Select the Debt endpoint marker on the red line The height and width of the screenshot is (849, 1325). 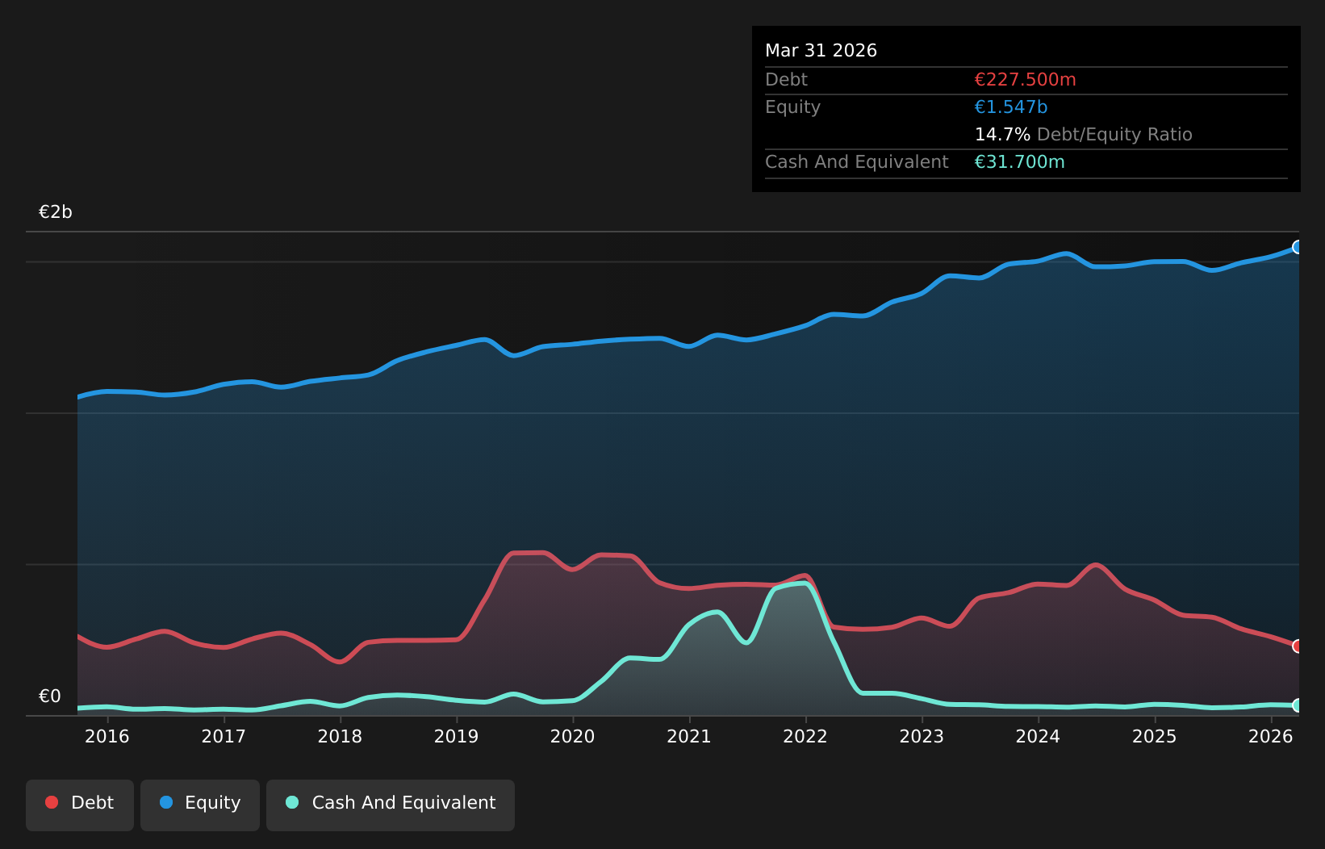(1298, 646)
